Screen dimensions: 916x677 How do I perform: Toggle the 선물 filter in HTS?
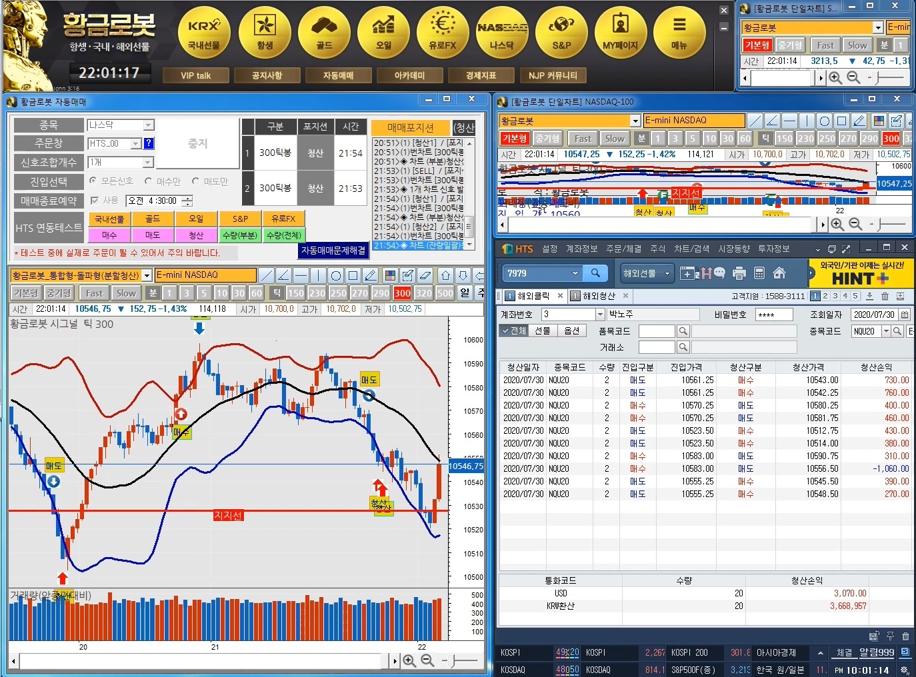point(543,331)
